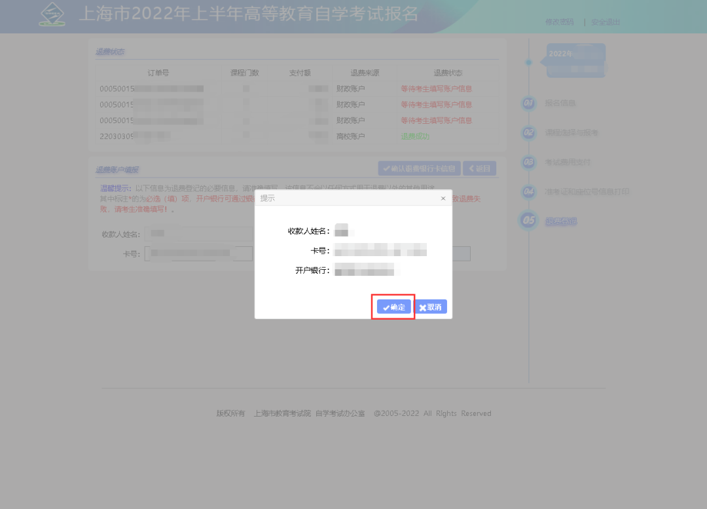The height and width of the screenshot is (509, 707).
Task: Click the step 01 报名信息 circle icon
Action: [529, 104]
